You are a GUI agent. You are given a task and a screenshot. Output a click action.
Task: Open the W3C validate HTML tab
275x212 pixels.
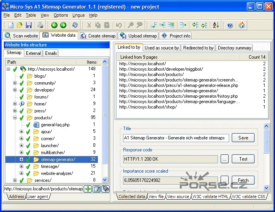coord(211,197)
